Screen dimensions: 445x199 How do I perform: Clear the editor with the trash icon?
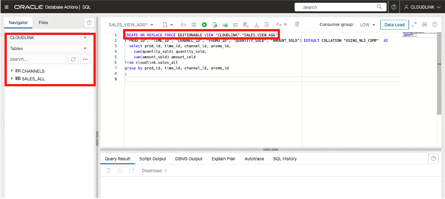point(297,25)
